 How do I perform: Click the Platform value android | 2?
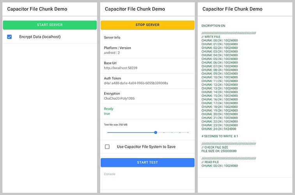point(112,53)
